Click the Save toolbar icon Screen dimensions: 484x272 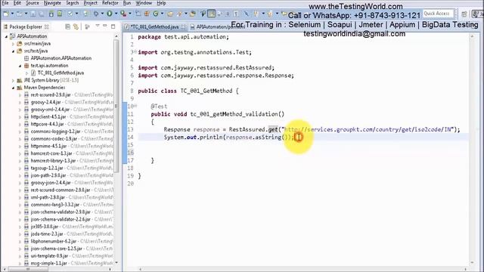pos(33,14)
